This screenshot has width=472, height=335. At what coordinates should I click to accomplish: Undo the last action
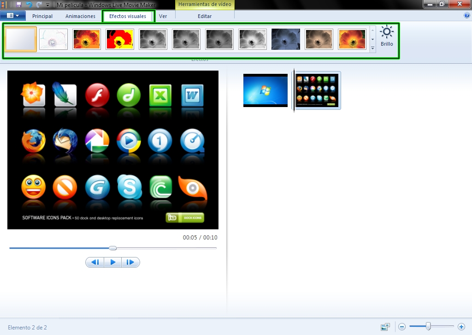pyautogui.click(x=29, y=5)
